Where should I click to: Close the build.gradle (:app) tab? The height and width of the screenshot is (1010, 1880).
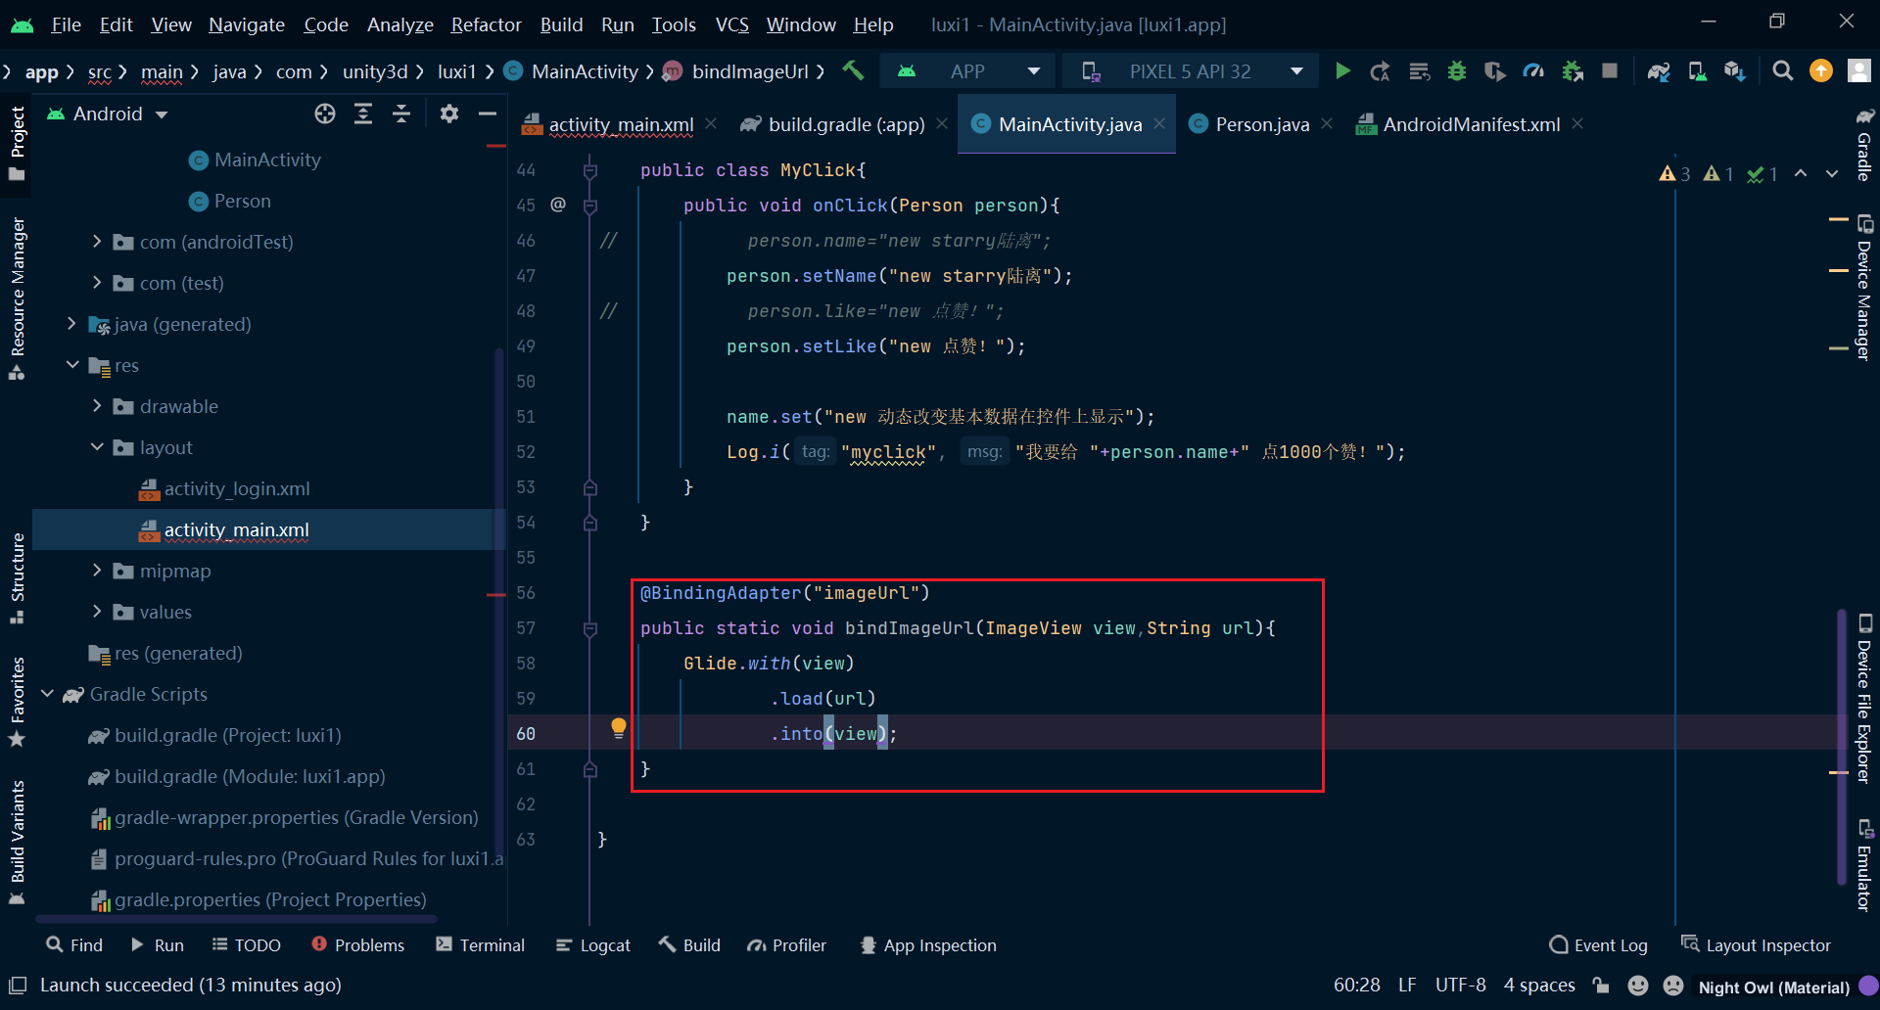tap(942, 123)
